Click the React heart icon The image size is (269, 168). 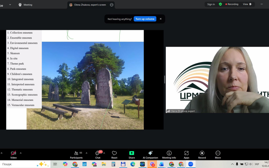click(114, 154)
